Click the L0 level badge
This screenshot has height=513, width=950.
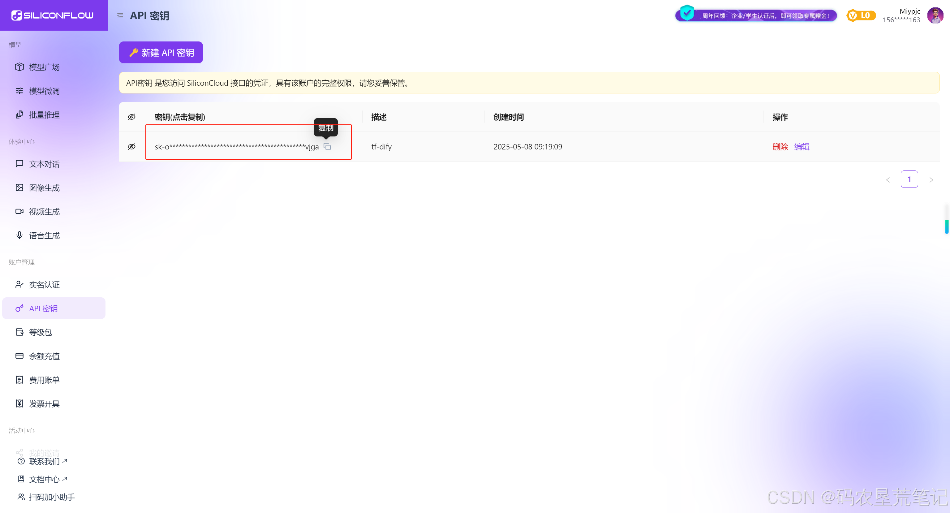pos(861,15)
